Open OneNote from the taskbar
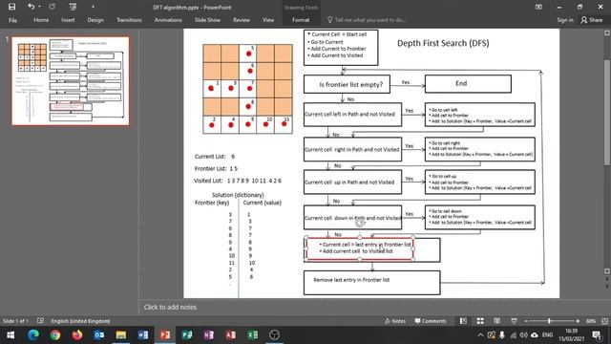The height and width of the screenshot is (344, 611). pyautogui.click(x=208, y=335)
